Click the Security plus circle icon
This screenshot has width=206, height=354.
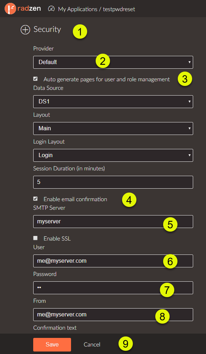[x=25, y=30]
